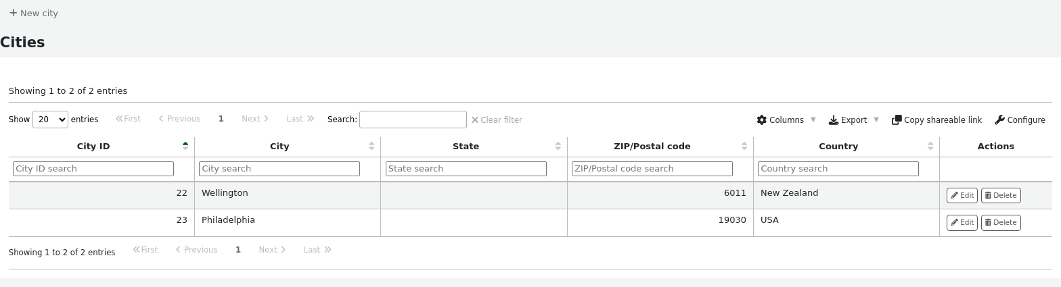Click the Copy shareable link icon

coord(897,120)
